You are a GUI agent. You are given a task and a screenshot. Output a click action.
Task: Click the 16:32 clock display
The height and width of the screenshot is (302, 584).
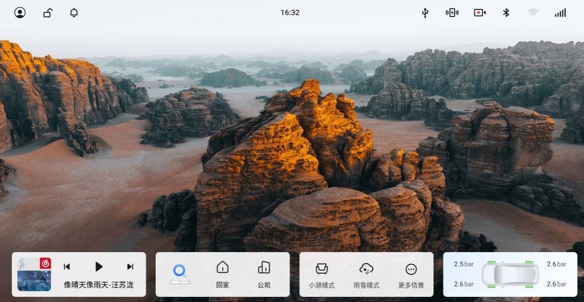coord(290,13)
